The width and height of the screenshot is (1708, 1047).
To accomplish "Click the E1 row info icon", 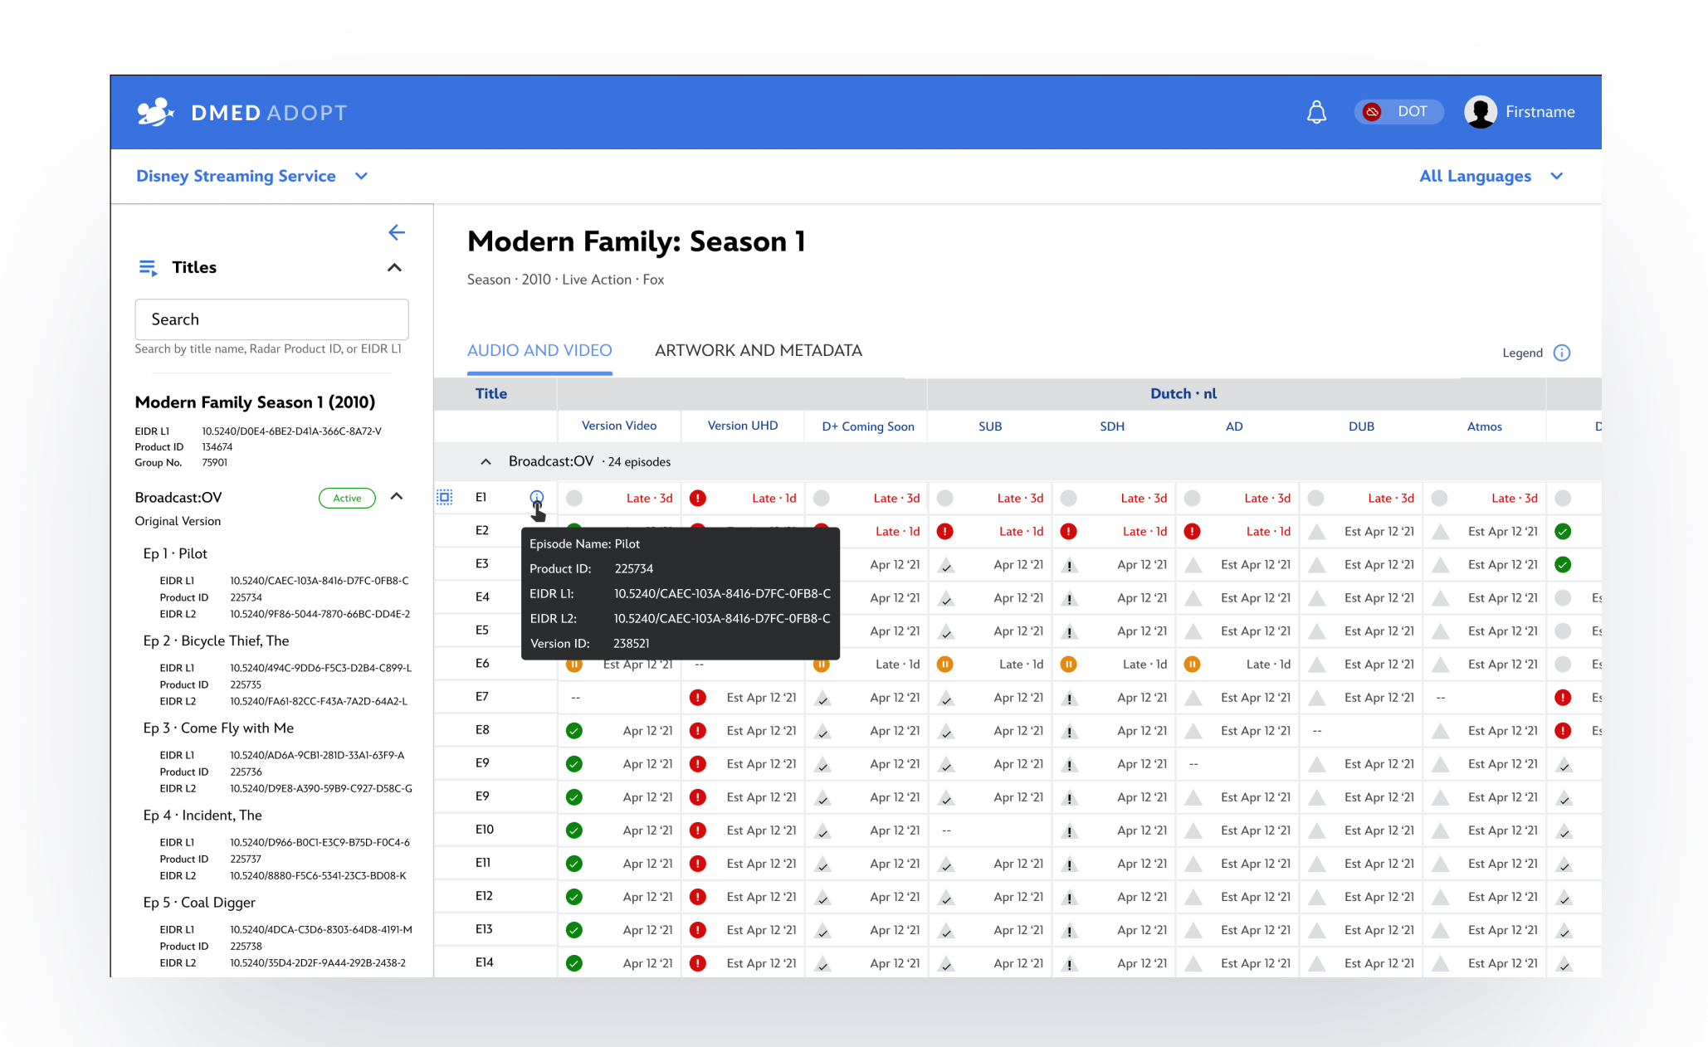I will (x=537, y=497).
